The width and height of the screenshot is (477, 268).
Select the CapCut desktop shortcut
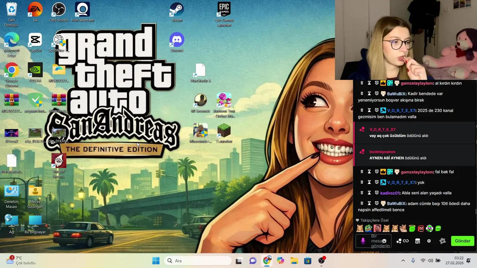(x=35, y=43)
